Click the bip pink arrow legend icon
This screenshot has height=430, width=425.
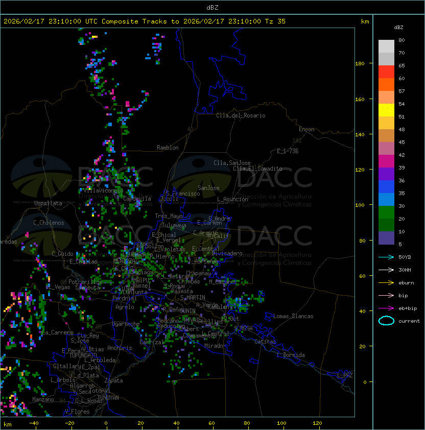pos(386,295)
